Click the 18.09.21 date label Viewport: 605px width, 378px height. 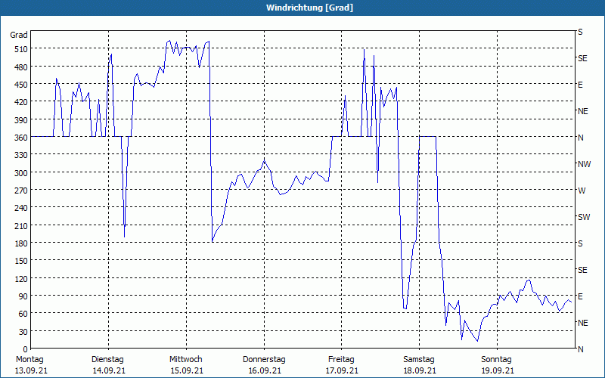point(420,371)
